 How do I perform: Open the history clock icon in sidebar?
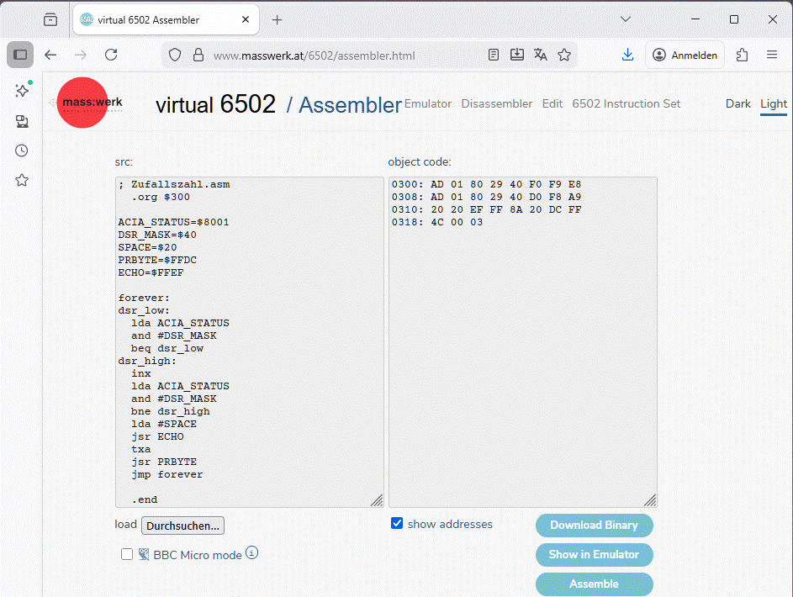[22, 151]
